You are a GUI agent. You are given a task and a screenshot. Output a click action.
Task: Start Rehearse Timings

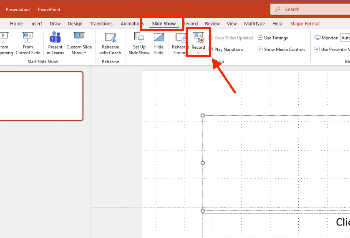[x=180, y=43]
